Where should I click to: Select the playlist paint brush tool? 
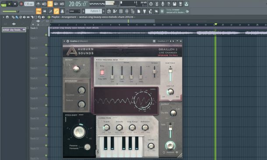point(17,17)
